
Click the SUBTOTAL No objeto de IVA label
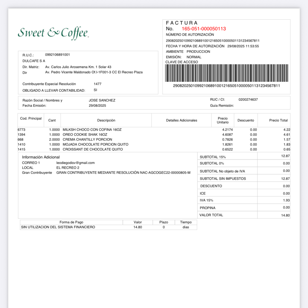[x=222, y=171]
